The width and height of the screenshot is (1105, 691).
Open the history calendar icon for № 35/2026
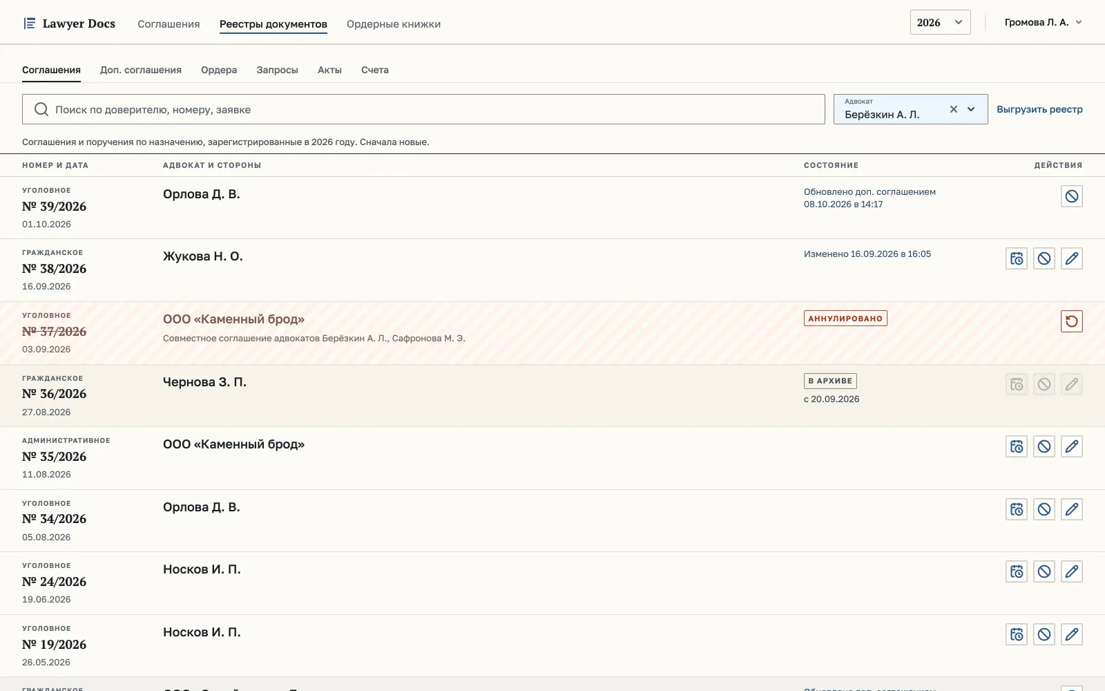click(x=1017, y=446)
